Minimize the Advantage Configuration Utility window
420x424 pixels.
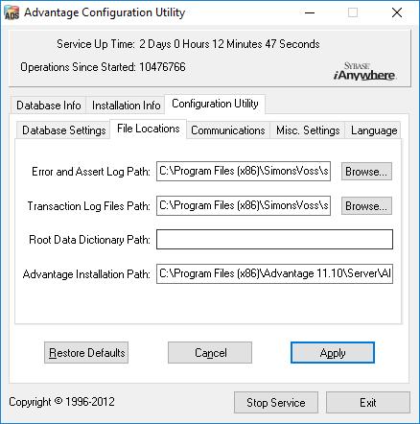[310, 12]
